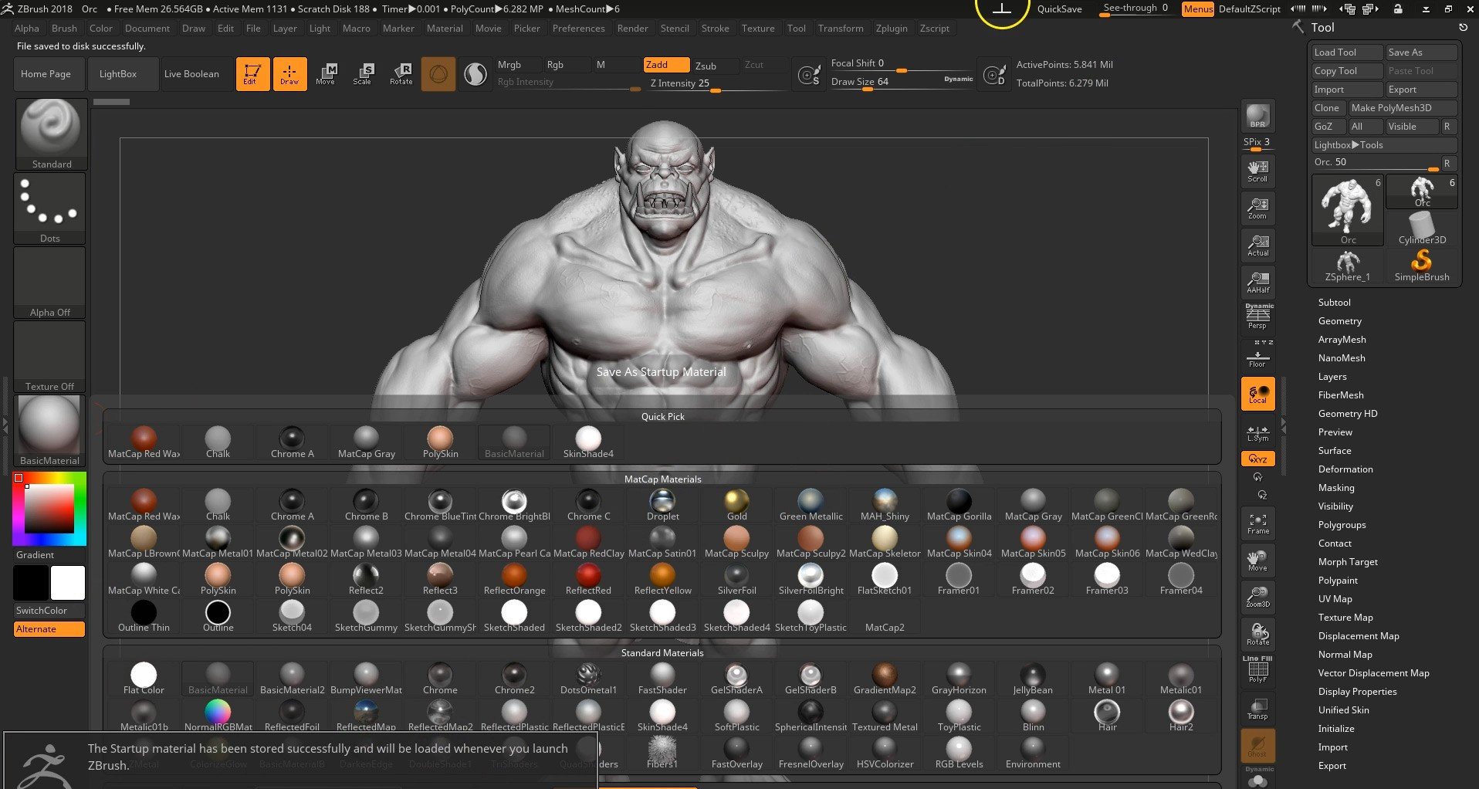Expand the Display Properties section
Image resolution: width=1479 pixels, height=789 pixels.
point(1357,692)
